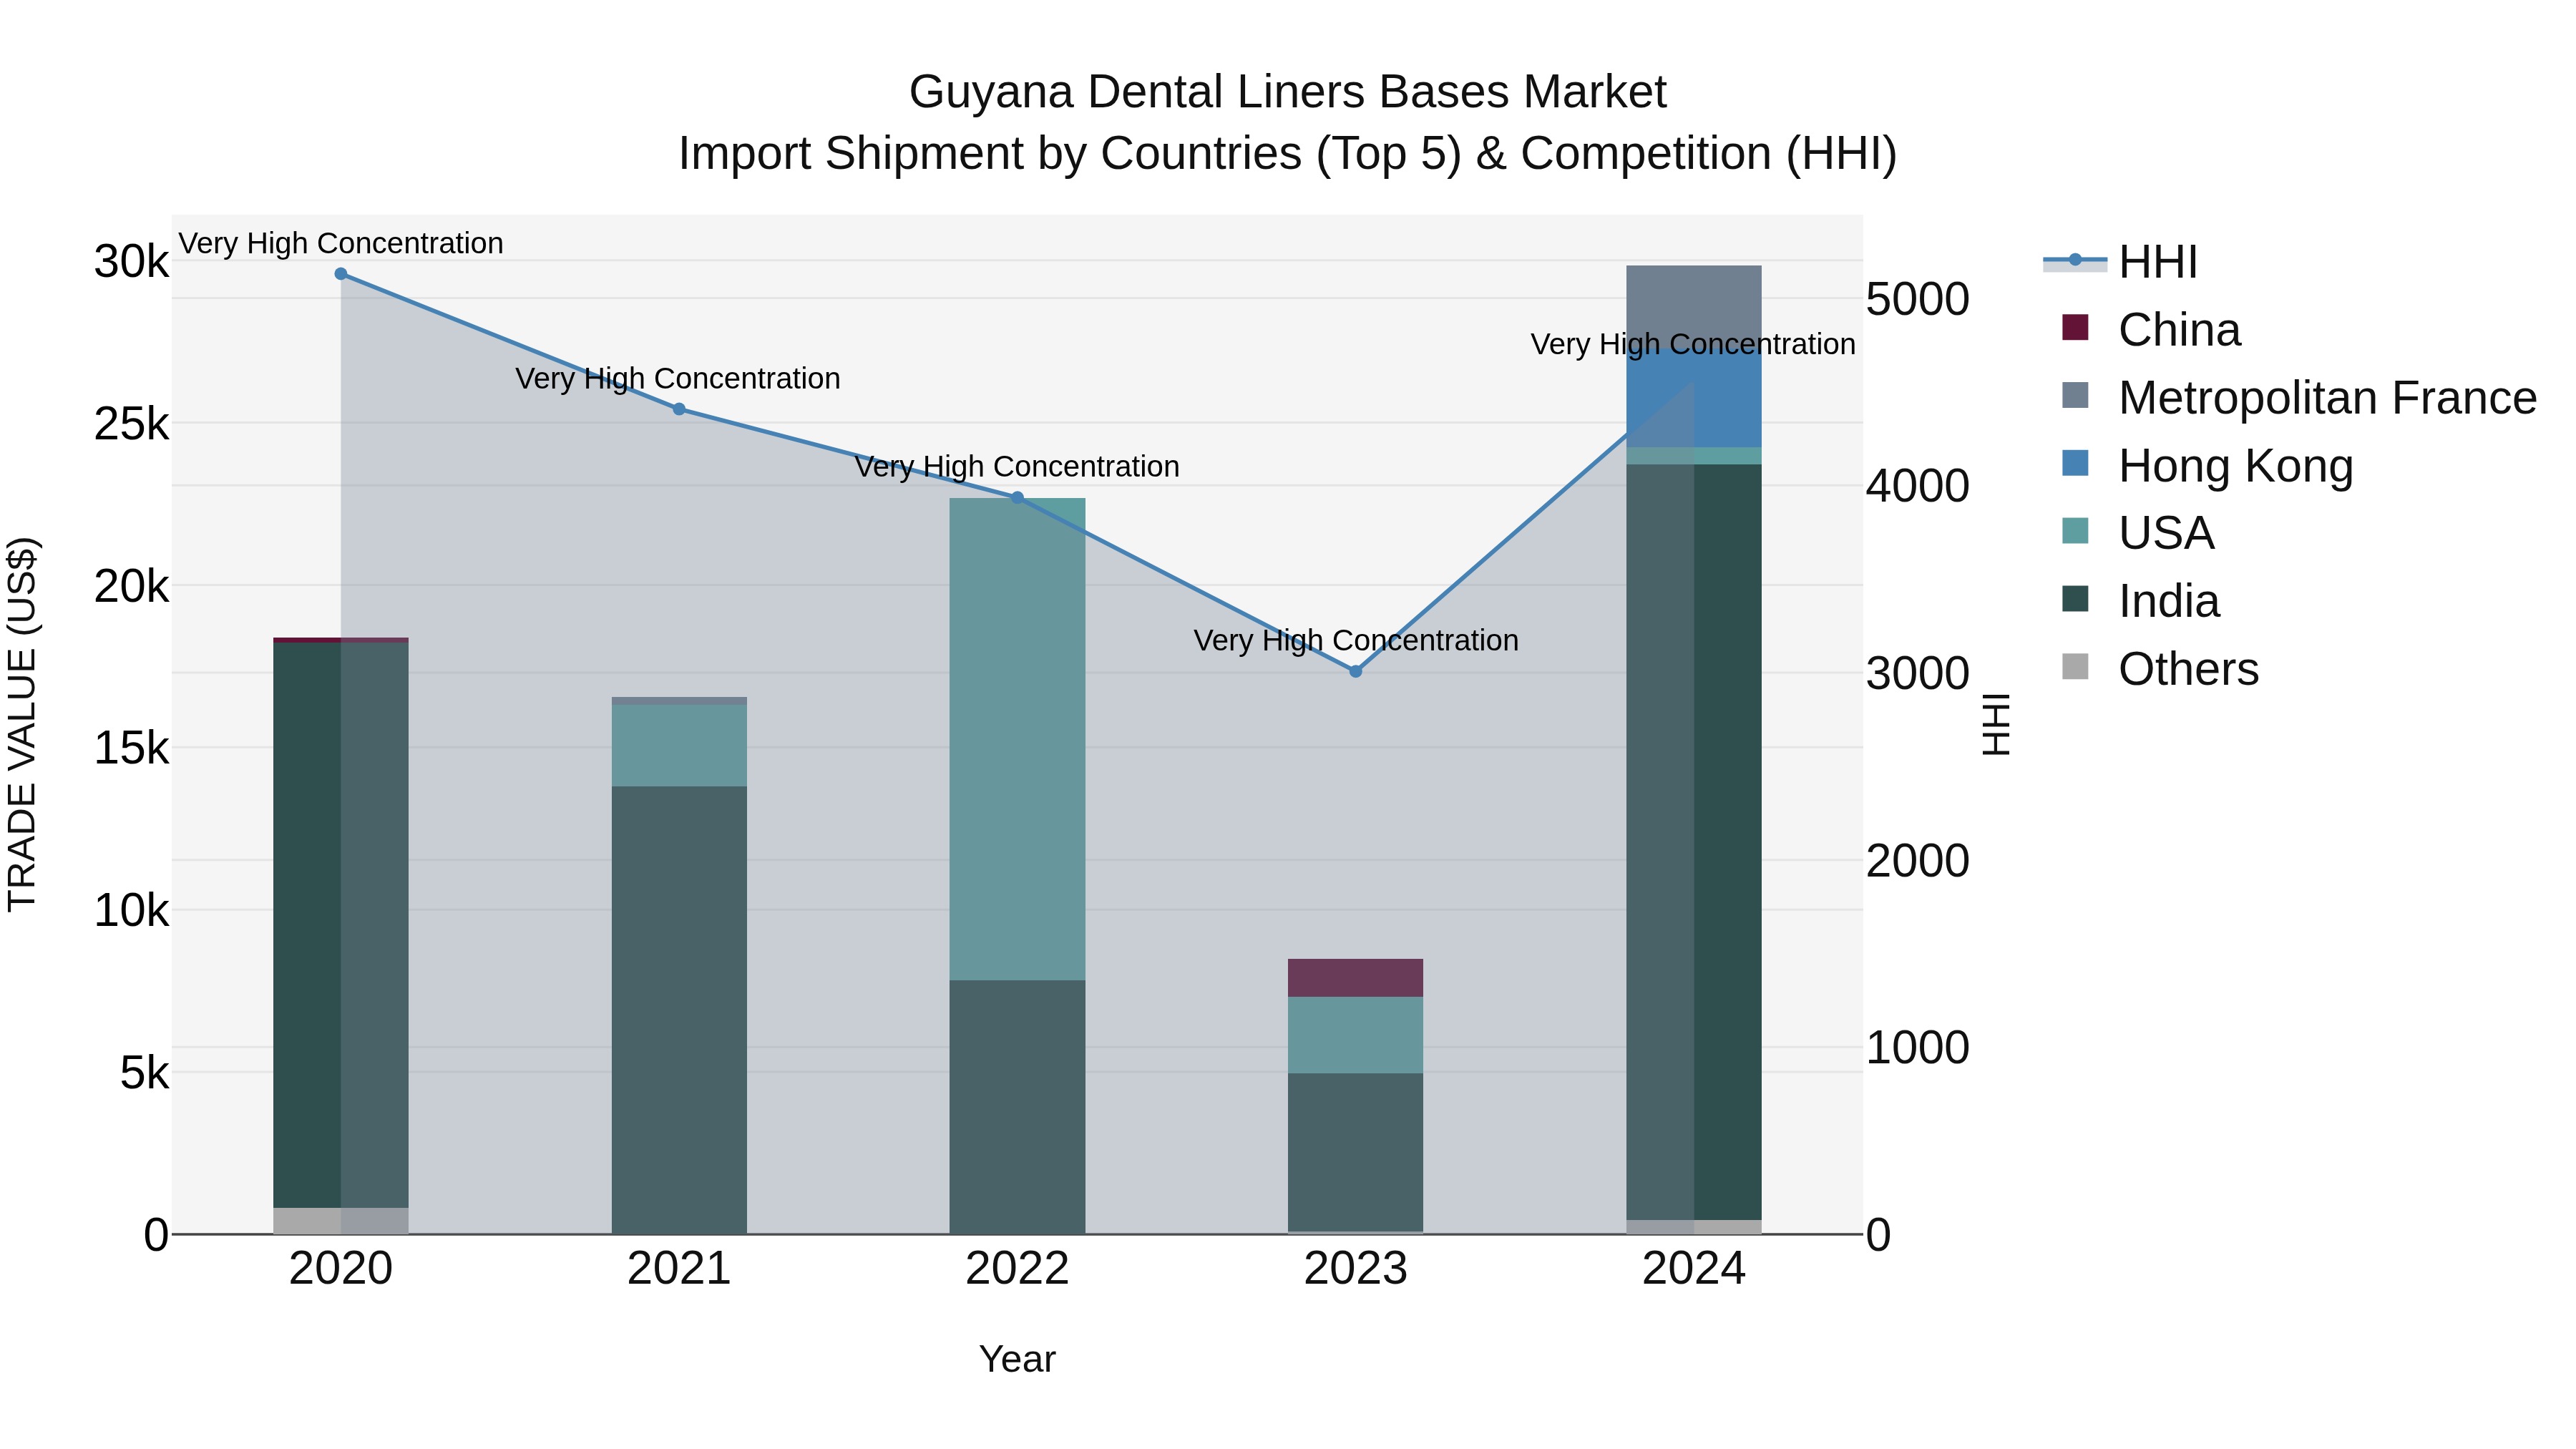This screenshot has width=2576, height=1449.
Task: Toggle India series in the legend
Action: click(x=2140, y=601)
